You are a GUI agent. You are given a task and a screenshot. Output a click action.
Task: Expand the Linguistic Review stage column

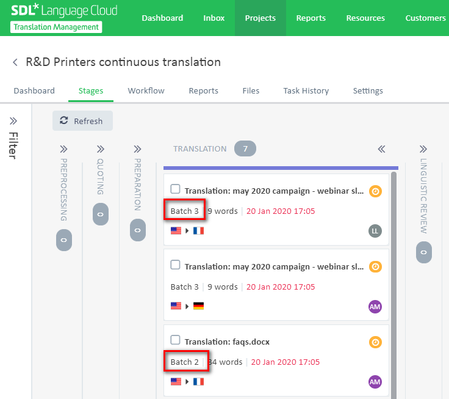click(423, 149)
